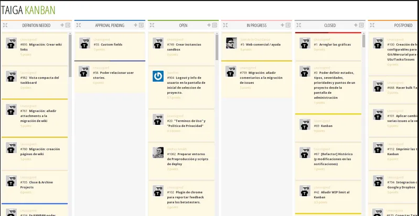
Task: Click avatar on card #69 Kanban
Action: [x=305, y=124]
